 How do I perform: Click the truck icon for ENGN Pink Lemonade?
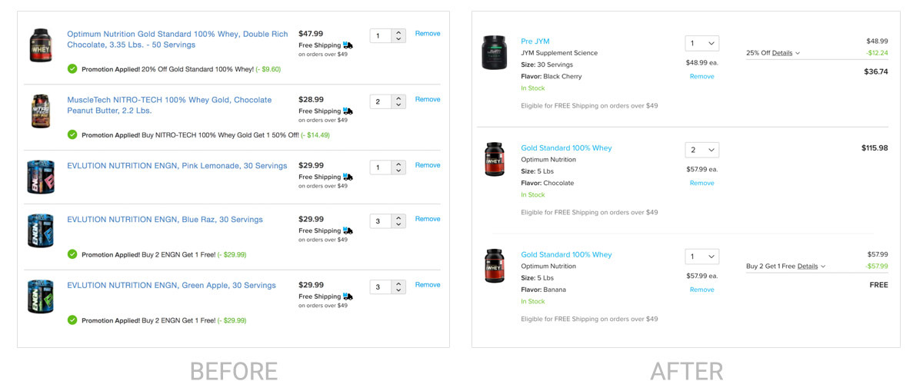point(348,177)
